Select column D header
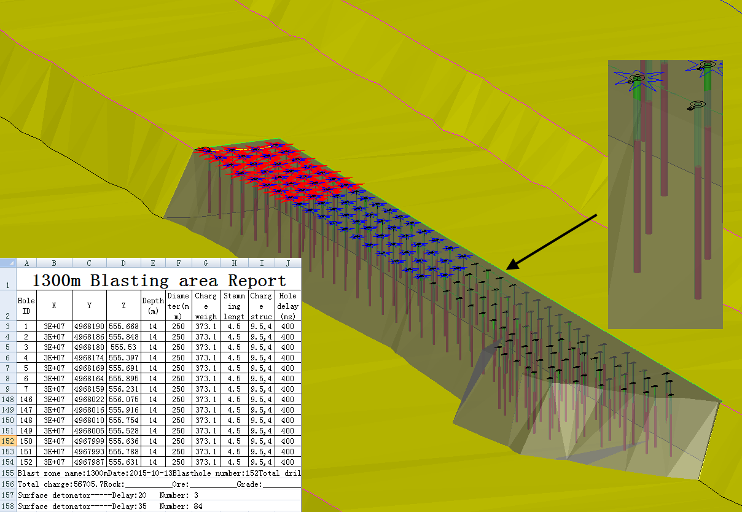 click(123, 263)
